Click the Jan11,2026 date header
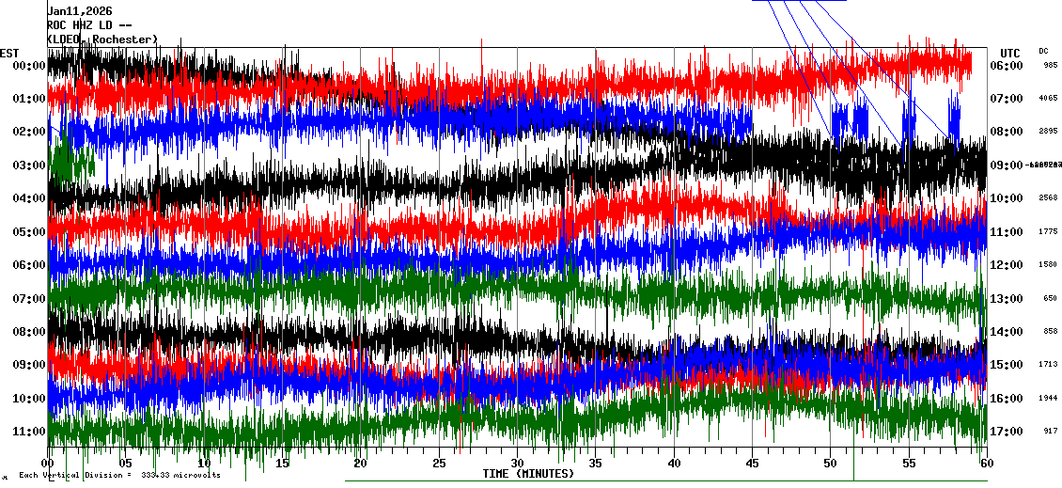1062x488 pixels. pos(79,11)
